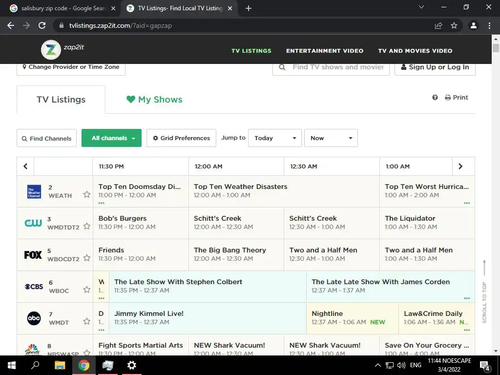The height and width of the screenshot is (375, 500).
Task: Click the browser back arrow
Action: 11,25
